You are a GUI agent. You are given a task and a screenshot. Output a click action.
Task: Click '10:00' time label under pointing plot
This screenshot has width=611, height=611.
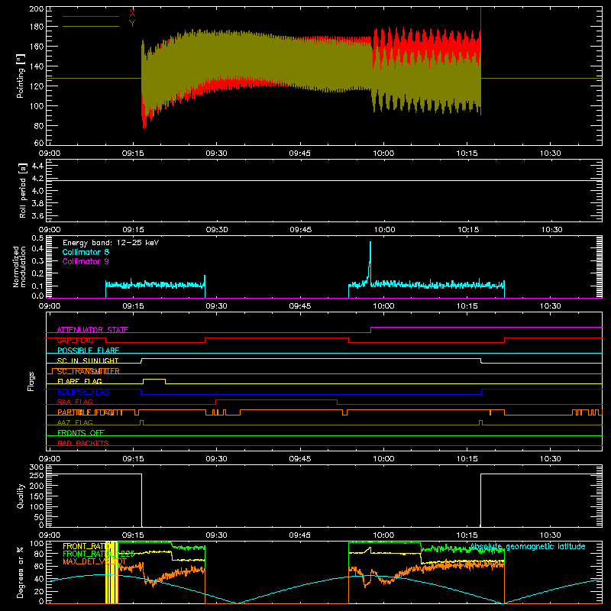tap(383, 154)
